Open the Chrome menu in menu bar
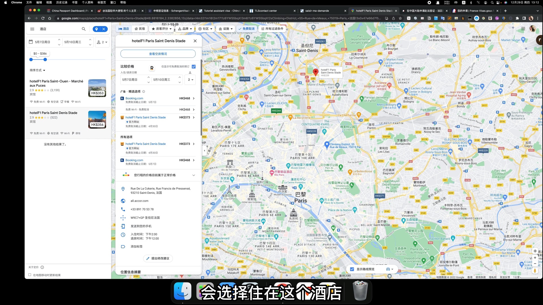 point(16,3)
